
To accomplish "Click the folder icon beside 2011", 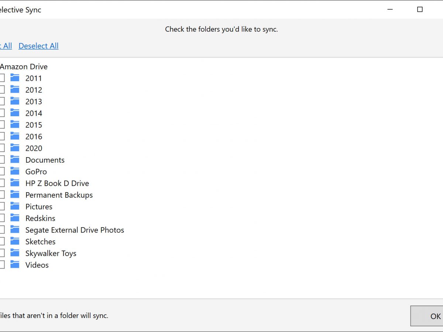I will click(15, 78).
